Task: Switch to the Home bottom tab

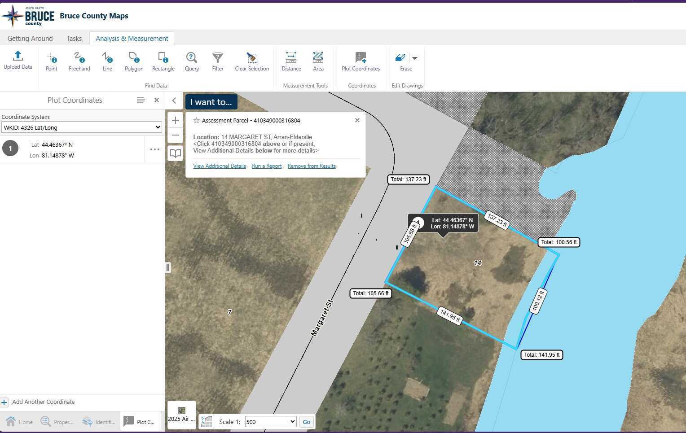Action: coord(19,422)
